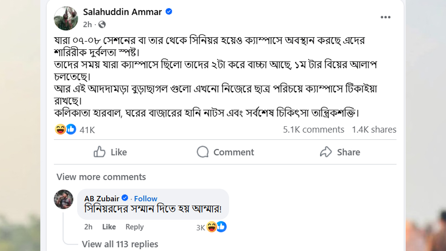Click the laughing reaction emoji under the post
446x251 pixels.
point(61,130)
